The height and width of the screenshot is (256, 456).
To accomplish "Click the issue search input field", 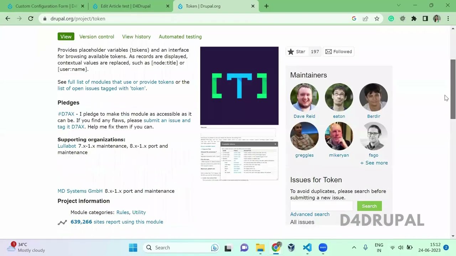I will (x=321, y=206).
